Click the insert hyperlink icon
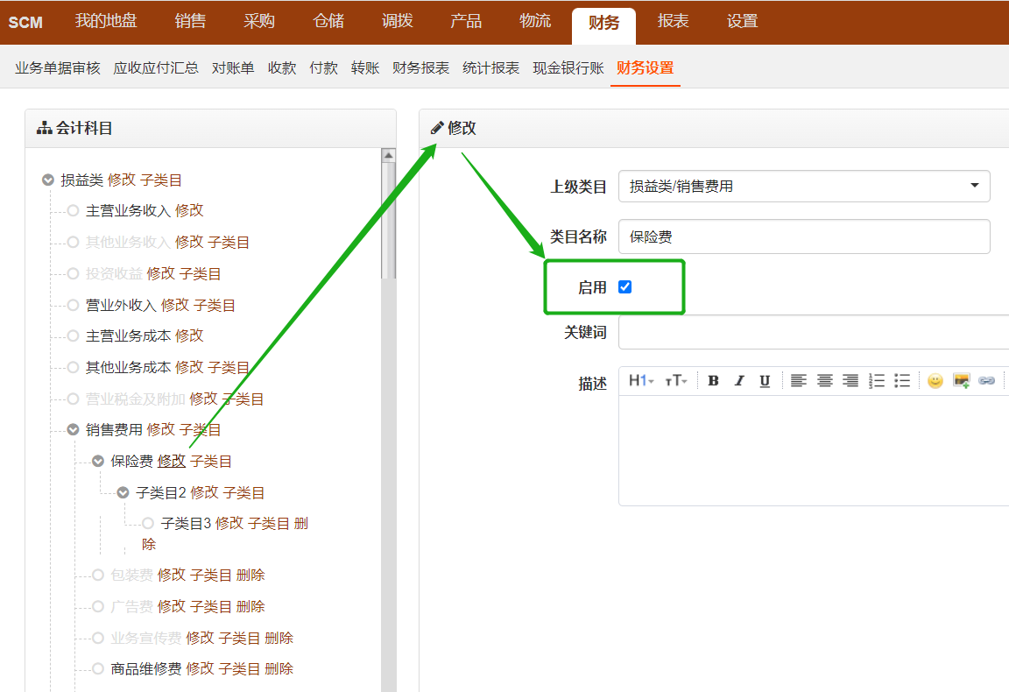1009x692 pixels. 986,380
